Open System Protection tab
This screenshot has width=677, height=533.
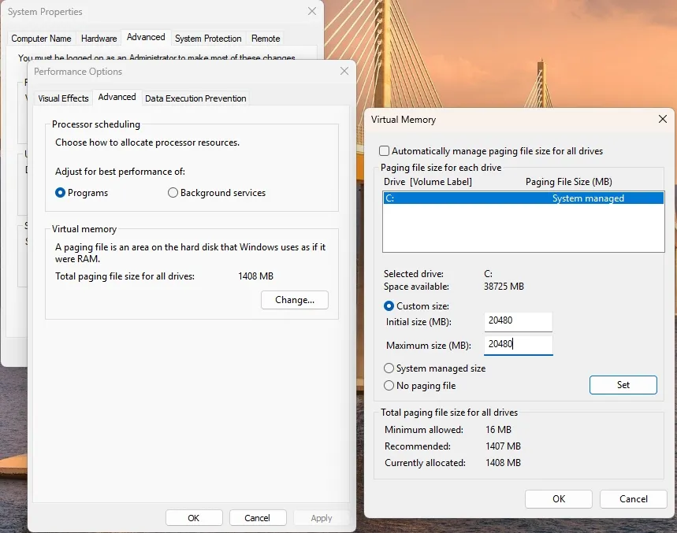208,39
